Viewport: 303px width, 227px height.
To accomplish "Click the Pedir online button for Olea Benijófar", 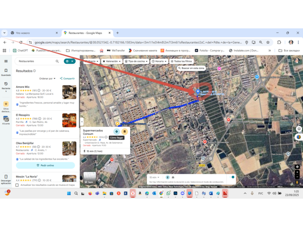I will click(x=45, y=166).
